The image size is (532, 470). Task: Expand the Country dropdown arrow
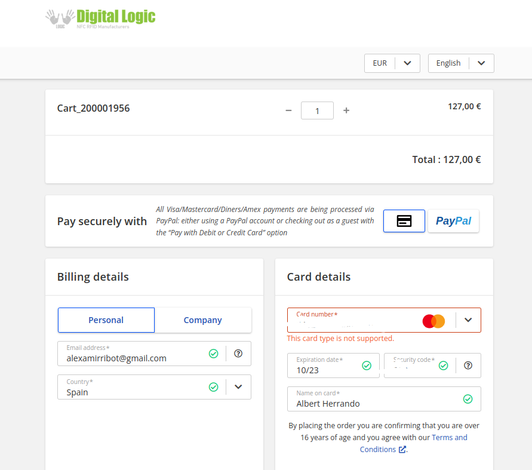[238, 387]
